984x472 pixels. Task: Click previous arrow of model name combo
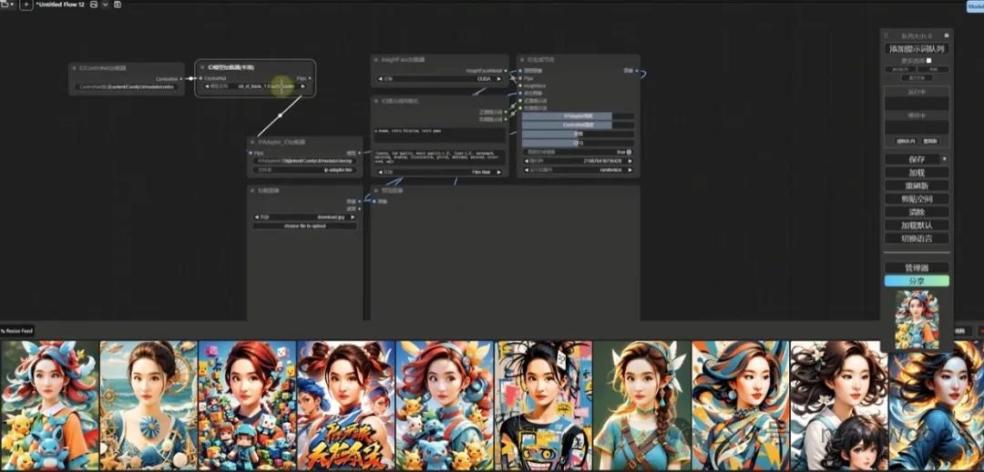(x=208, y=86)
